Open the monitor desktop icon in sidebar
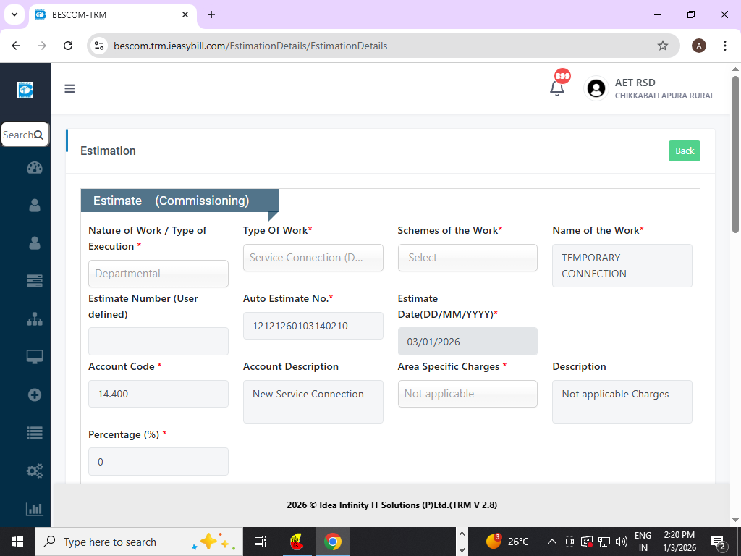The height and width of the screenshot is (556, 741). coord(35,356)
